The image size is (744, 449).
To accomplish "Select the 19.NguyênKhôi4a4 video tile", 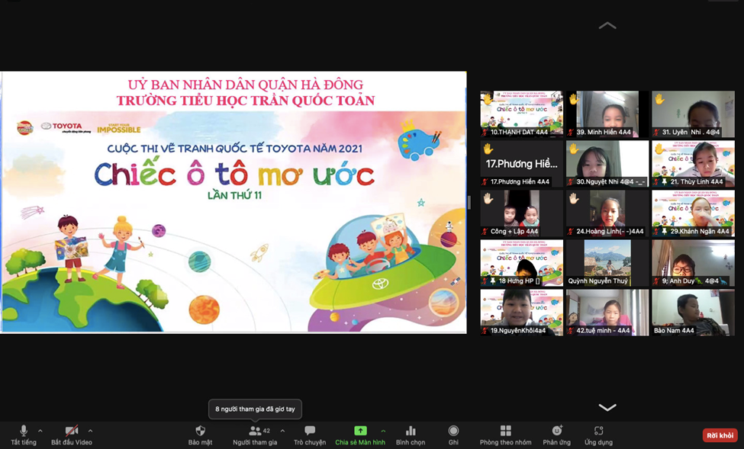I will pyautogui.click(x=522, y=313).
